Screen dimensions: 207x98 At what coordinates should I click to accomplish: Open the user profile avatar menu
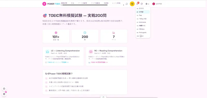click(x=157, y=4)
